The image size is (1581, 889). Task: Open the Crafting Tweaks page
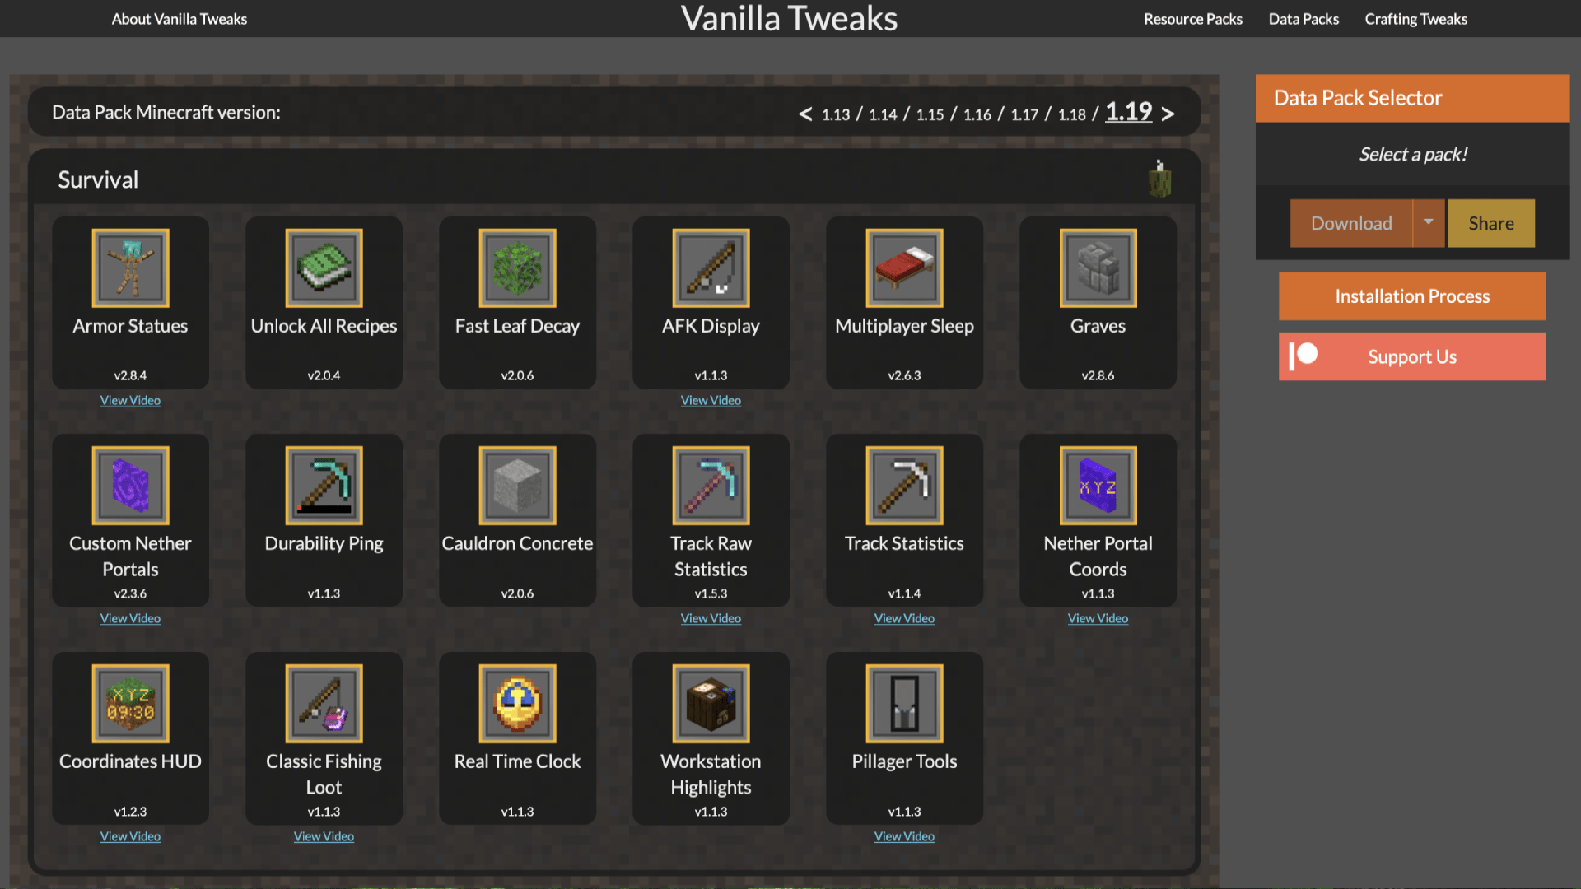click(1415, 19)
